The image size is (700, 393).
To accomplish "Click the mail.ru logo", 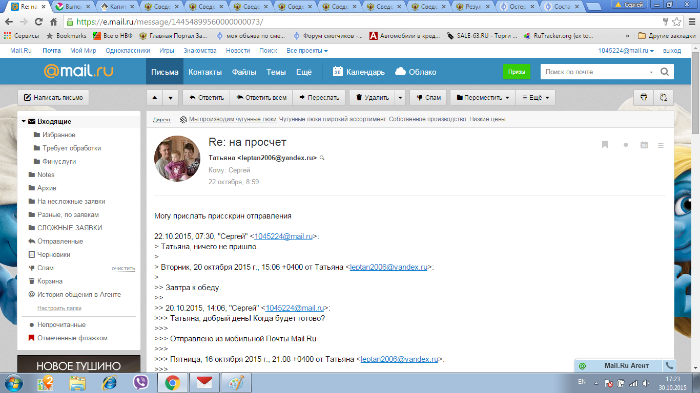I will 78,71.
